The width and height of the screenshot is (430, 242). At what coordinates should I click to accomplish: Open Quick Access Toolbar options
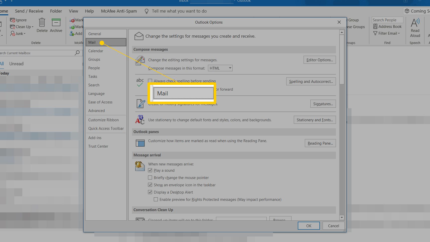click(106, 129)
